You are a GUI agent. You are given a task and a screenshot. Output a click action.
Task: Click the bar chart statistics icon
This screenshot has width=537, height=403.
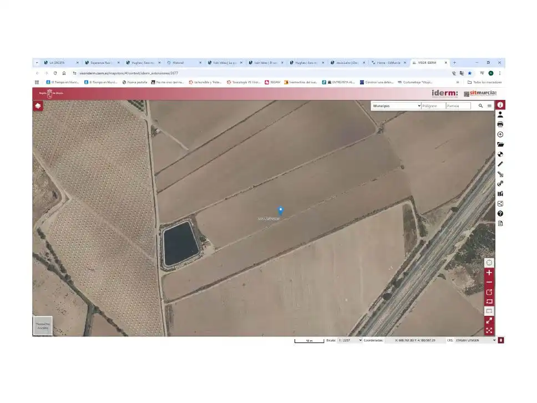[500, 194]
